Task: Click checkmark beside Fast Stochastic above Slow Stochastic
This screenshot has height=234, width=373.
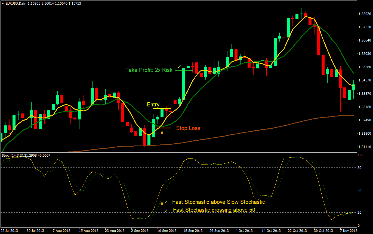Action: coord(166,202)
